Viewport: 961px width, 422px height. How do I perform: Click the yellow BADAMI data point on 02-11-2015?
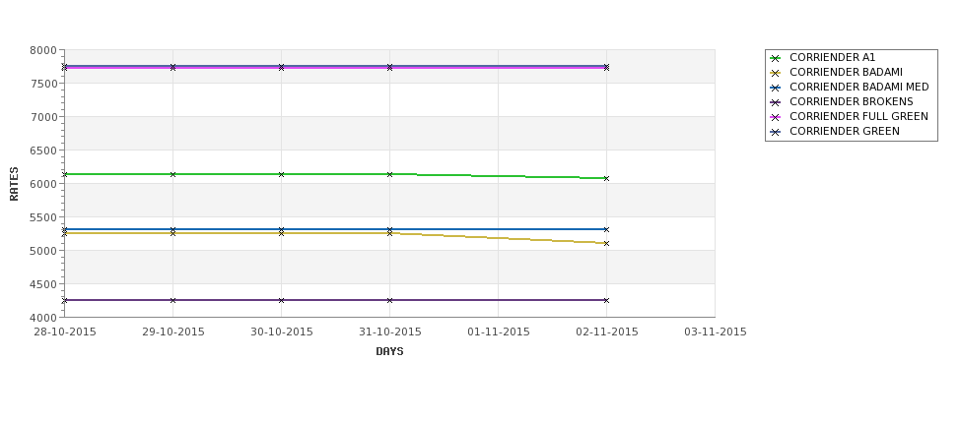[x=607, y=243]
